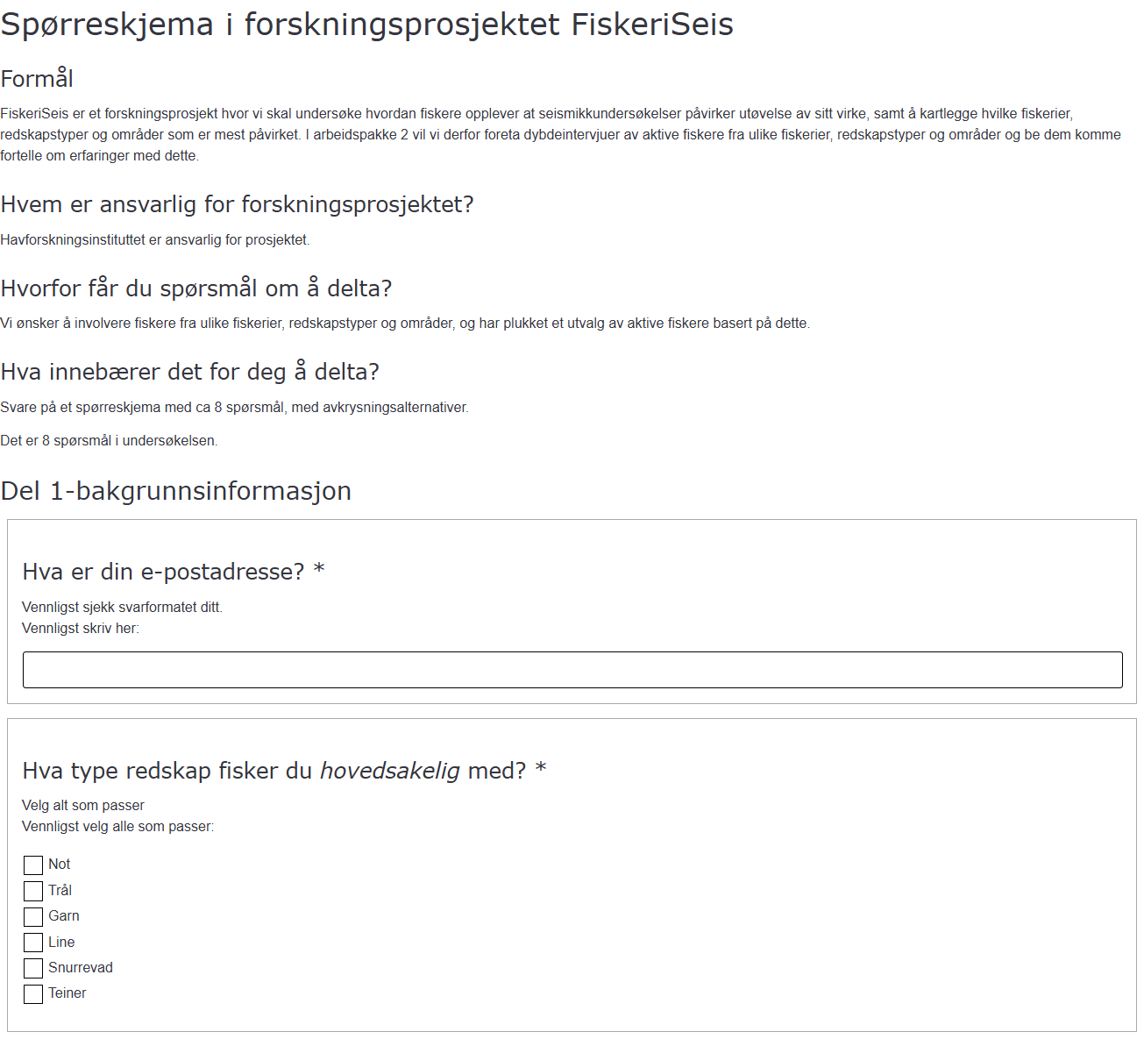Click the Snurrevad text label

point(82,968)
